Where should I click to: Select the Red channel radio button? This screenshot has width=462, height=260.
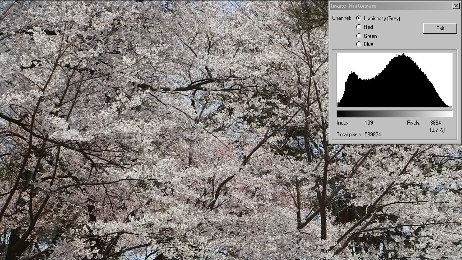[x=359, y=27]
